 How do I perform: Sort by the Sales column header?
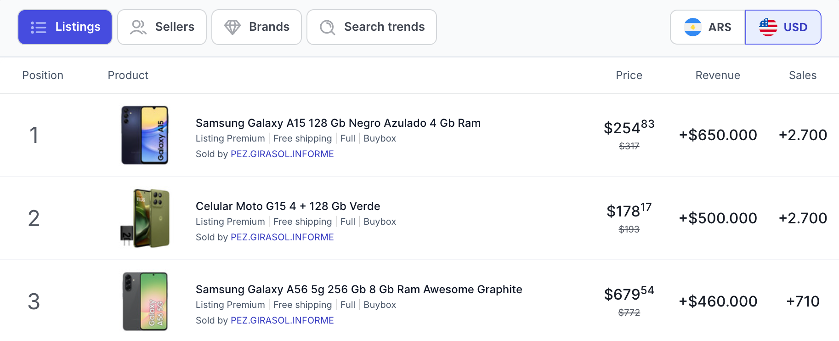(802, 75)
